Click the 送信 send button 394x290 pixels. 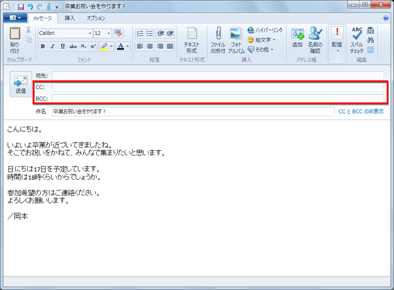20,84
